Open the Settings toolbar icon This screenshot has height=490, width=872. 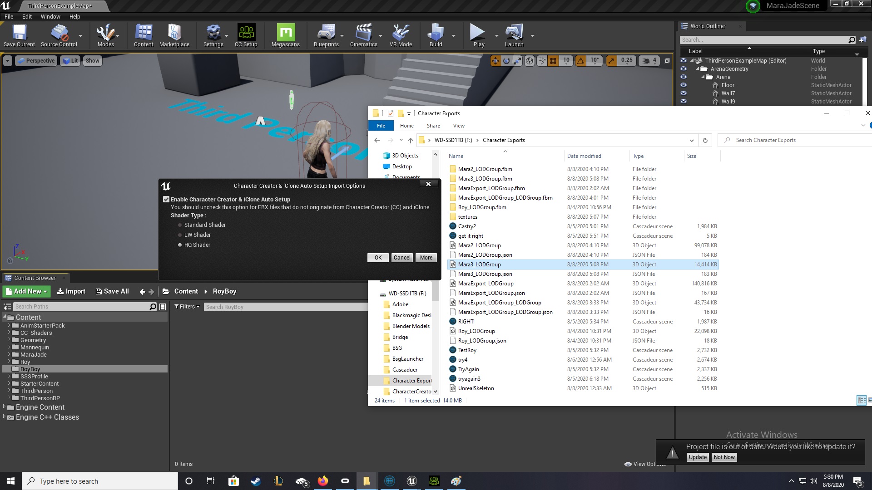213,35
